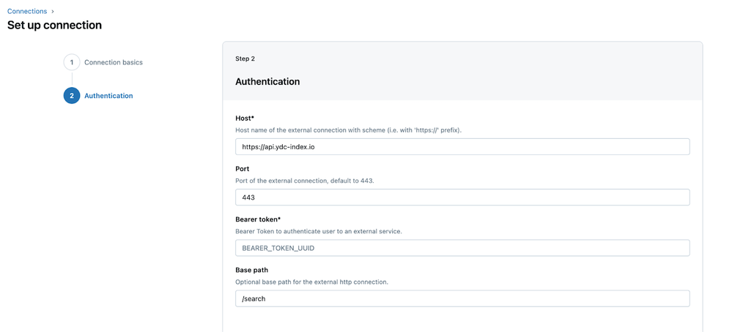
Task: Click the breadcrumb chevron after Connections
Action: 53,12
